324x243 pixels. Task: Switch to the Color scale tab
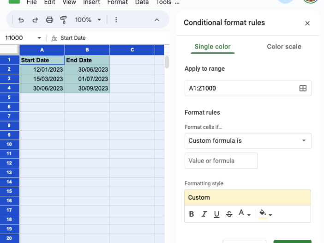(284, 47)
